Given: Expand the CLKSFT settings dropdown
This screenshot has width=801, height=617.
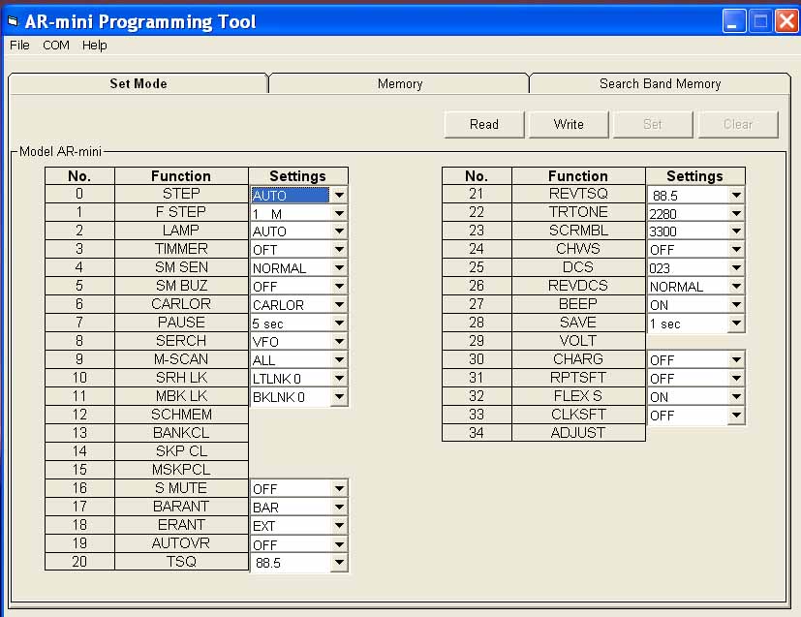Looking at the screenshot, I should (735, 416).
